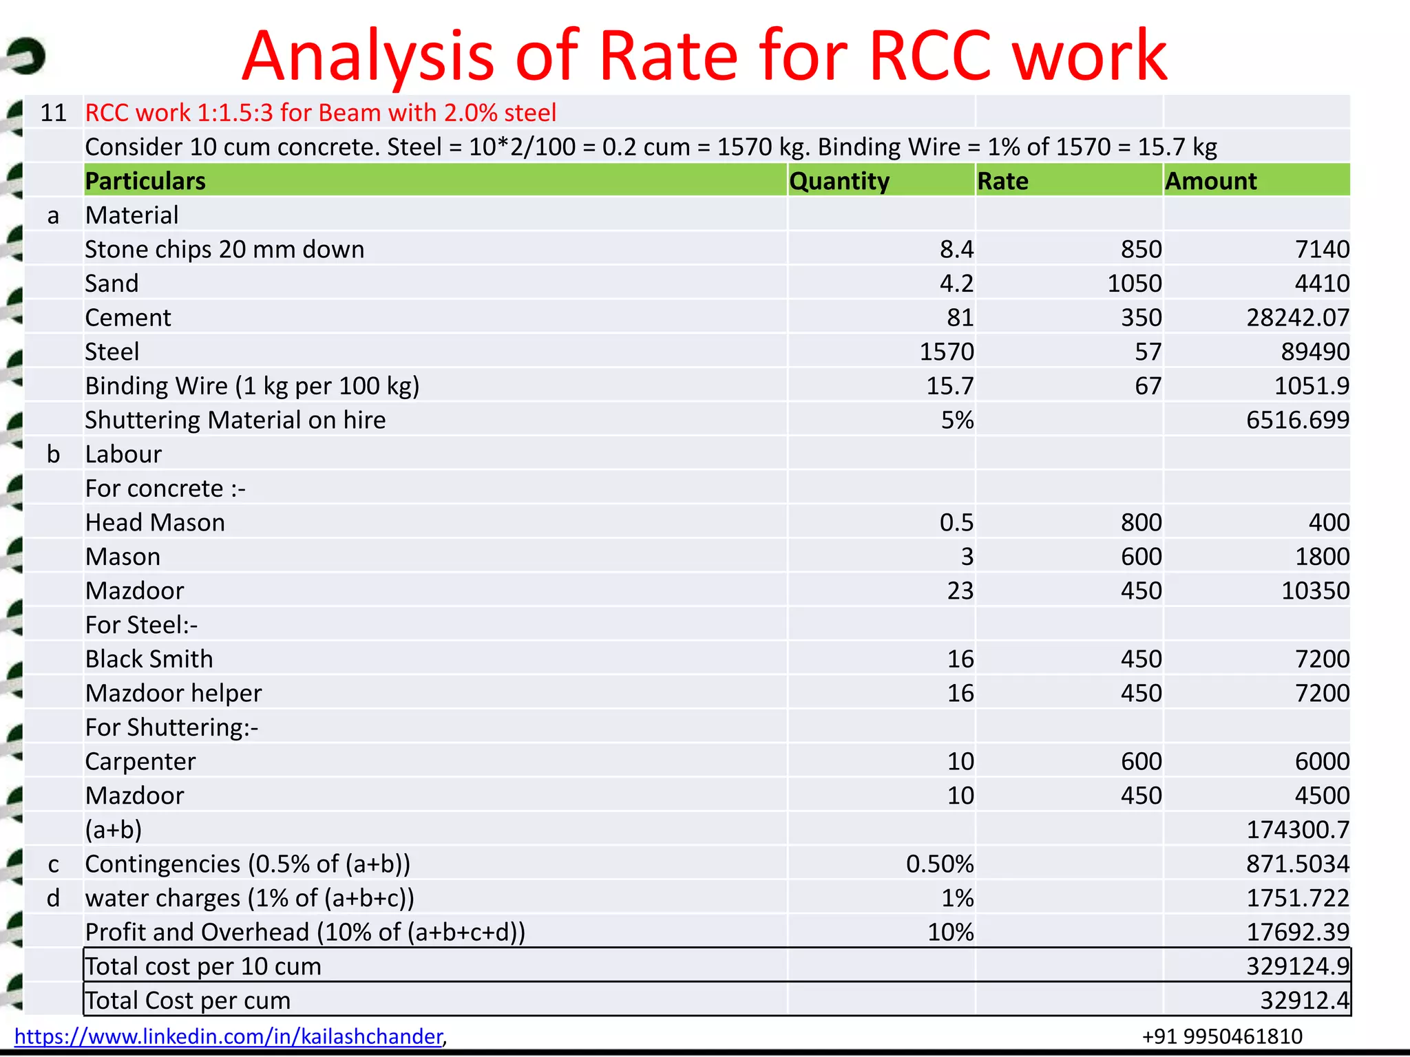The image size is (1410, 1057).
Task: Select the Rate column header
Action: pyautogui.click(x=1002, y=181)
